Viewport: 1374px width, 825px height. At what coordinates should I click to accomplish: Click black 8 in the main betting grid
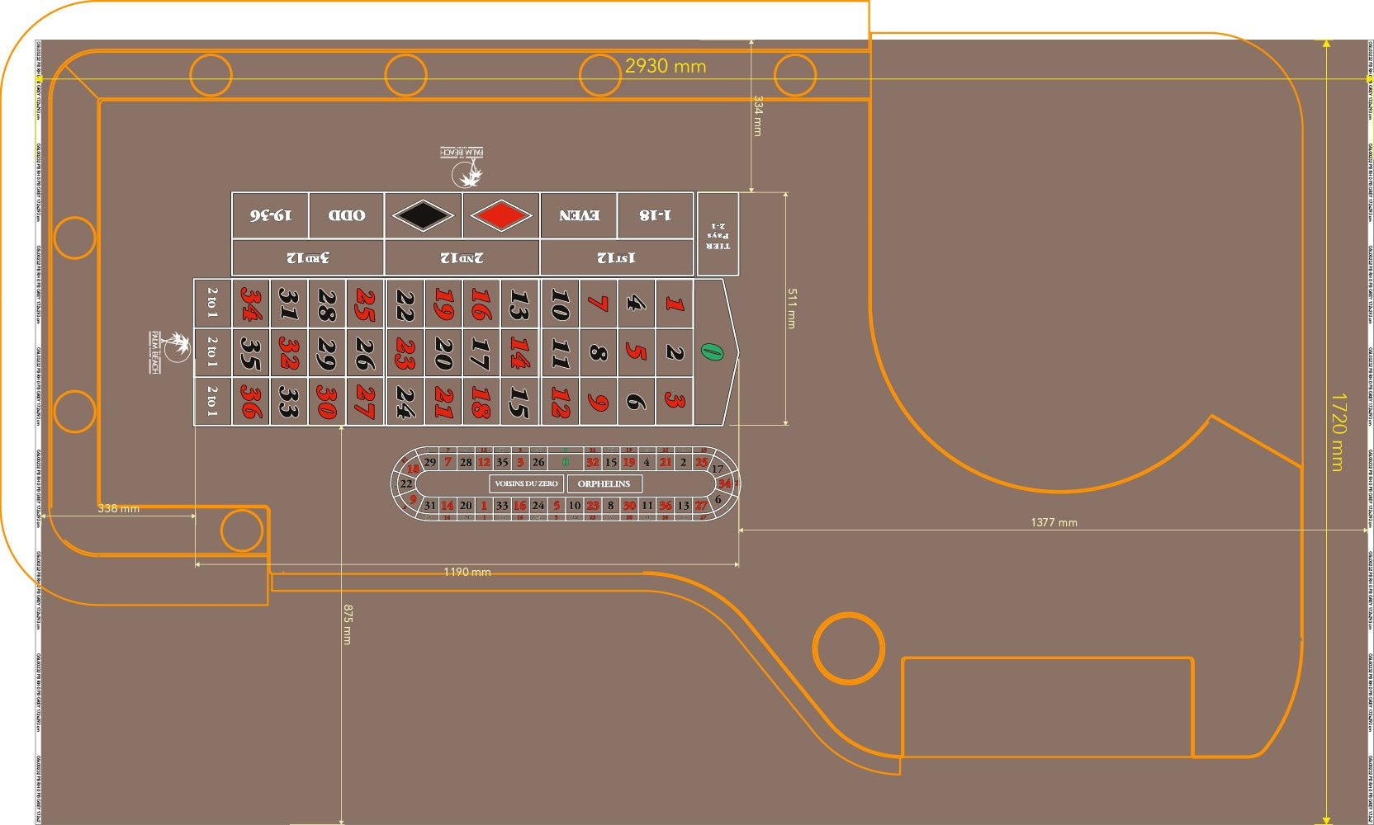(x=598, y=352)
